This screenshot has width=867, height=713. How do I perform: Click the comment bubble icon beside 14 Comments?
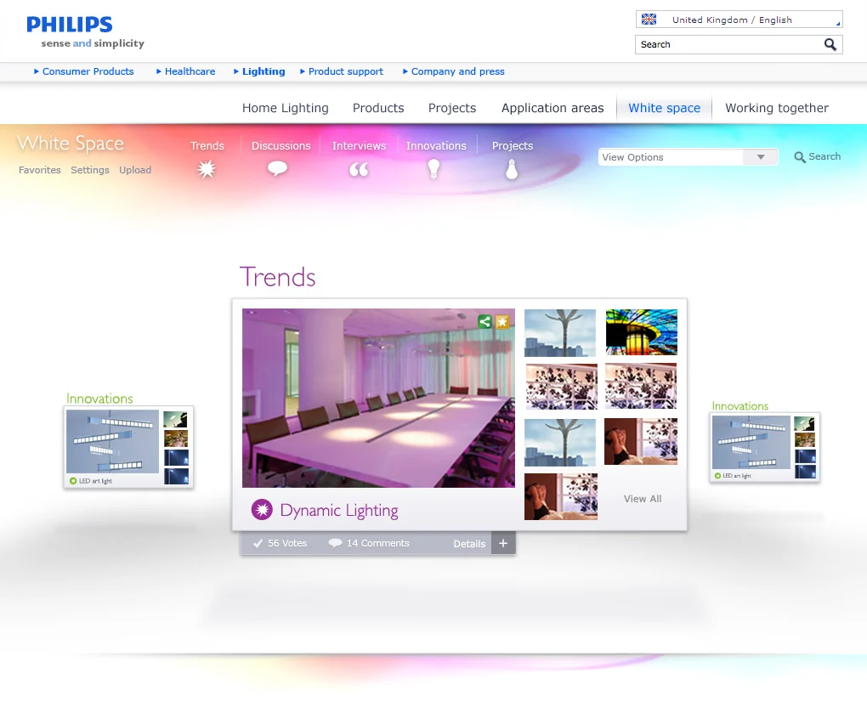coord(335,543)
